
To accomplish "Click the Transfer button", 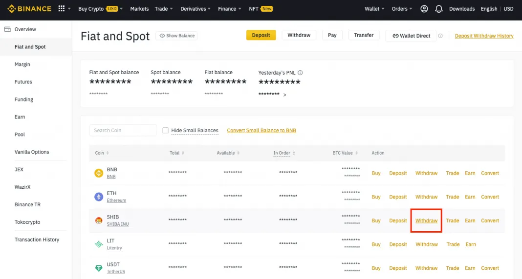I will coord(364,35).
